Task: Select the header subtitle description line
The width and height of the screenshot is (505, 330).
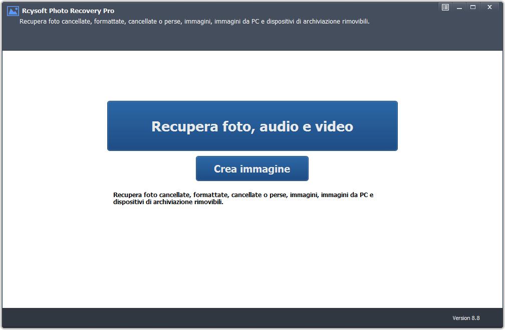Action: click(194, 22)
